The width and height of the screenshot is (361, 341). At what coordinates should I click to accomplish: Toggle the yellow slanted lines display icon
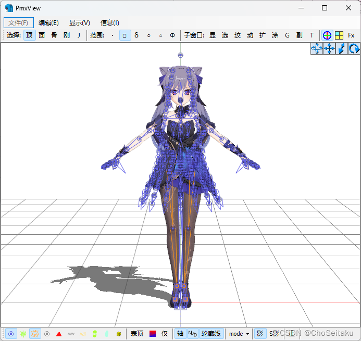coord(83,334)
